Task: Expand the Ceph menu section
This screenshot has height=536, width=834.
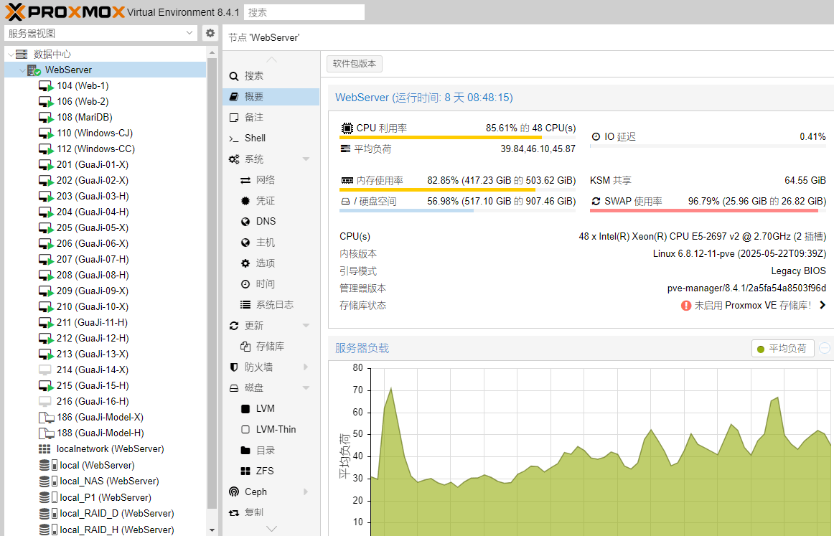Action: [306, 492]
